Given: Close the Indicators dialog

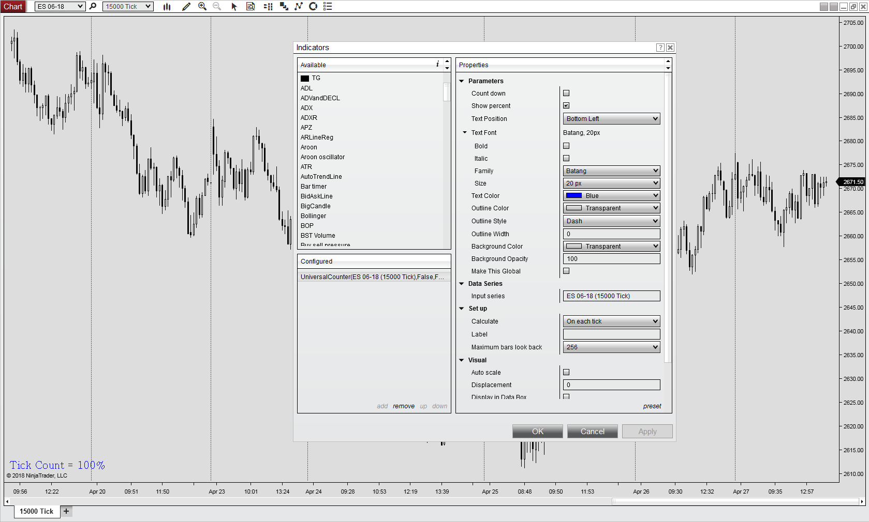Looking at the screenshot, I should click(x=670, y=48).
